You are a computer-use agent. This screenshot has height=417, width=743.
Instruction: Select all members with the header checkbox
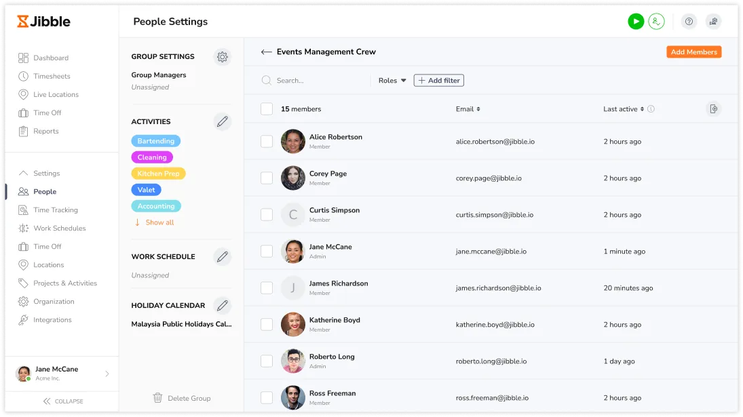click(x=267, y=109)
